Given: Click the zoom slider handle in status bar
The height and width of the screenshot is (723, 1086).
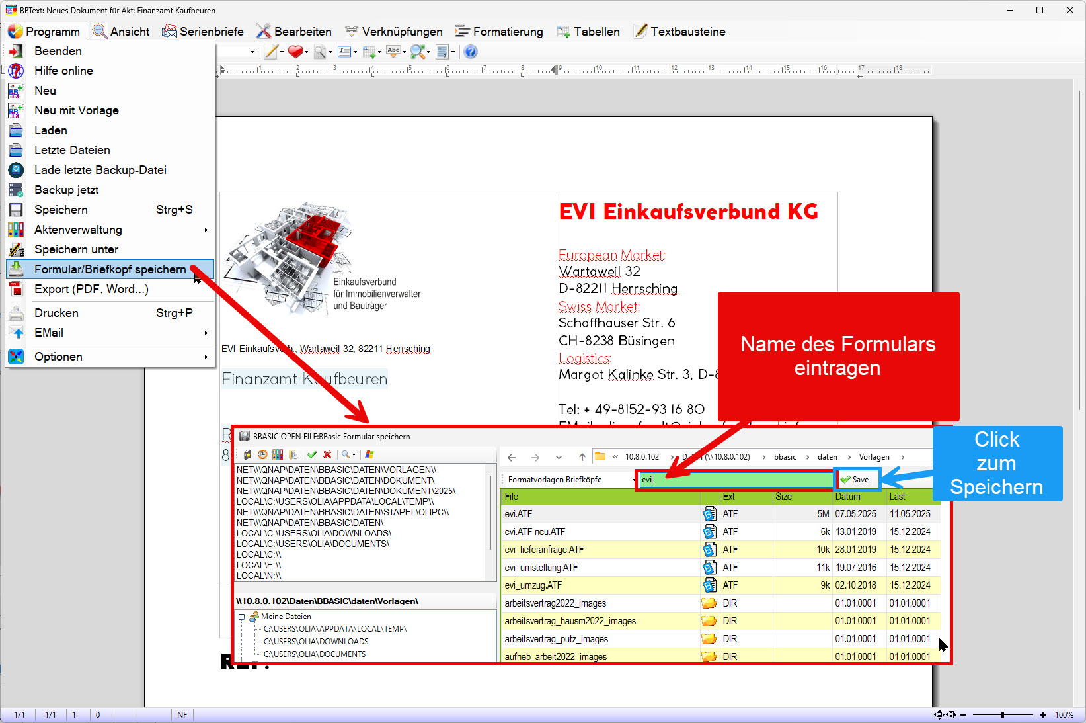Looking at the screenshot, I should tap(1003, 715).
